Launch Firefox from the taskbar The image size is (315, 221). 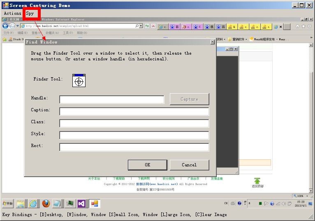[46, 203]
